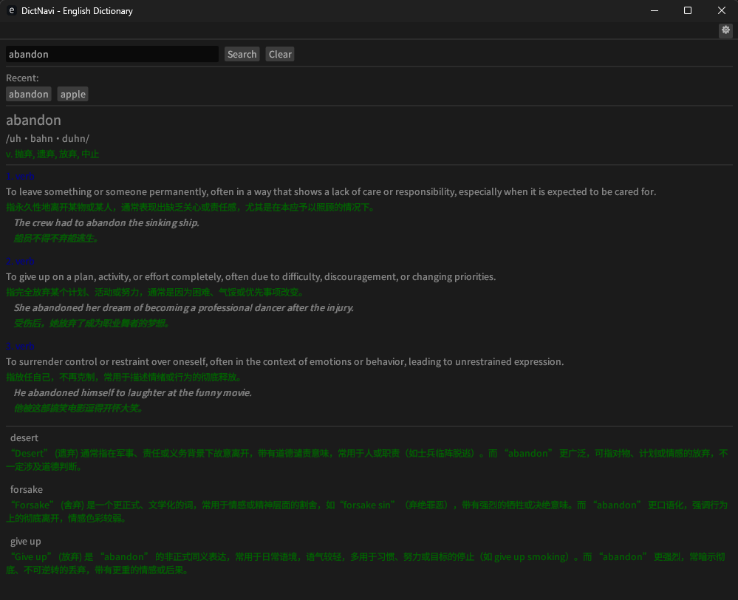Click the example sentence about the sinking ship
This screenshot has width=738, height=600.
[106, 223]
